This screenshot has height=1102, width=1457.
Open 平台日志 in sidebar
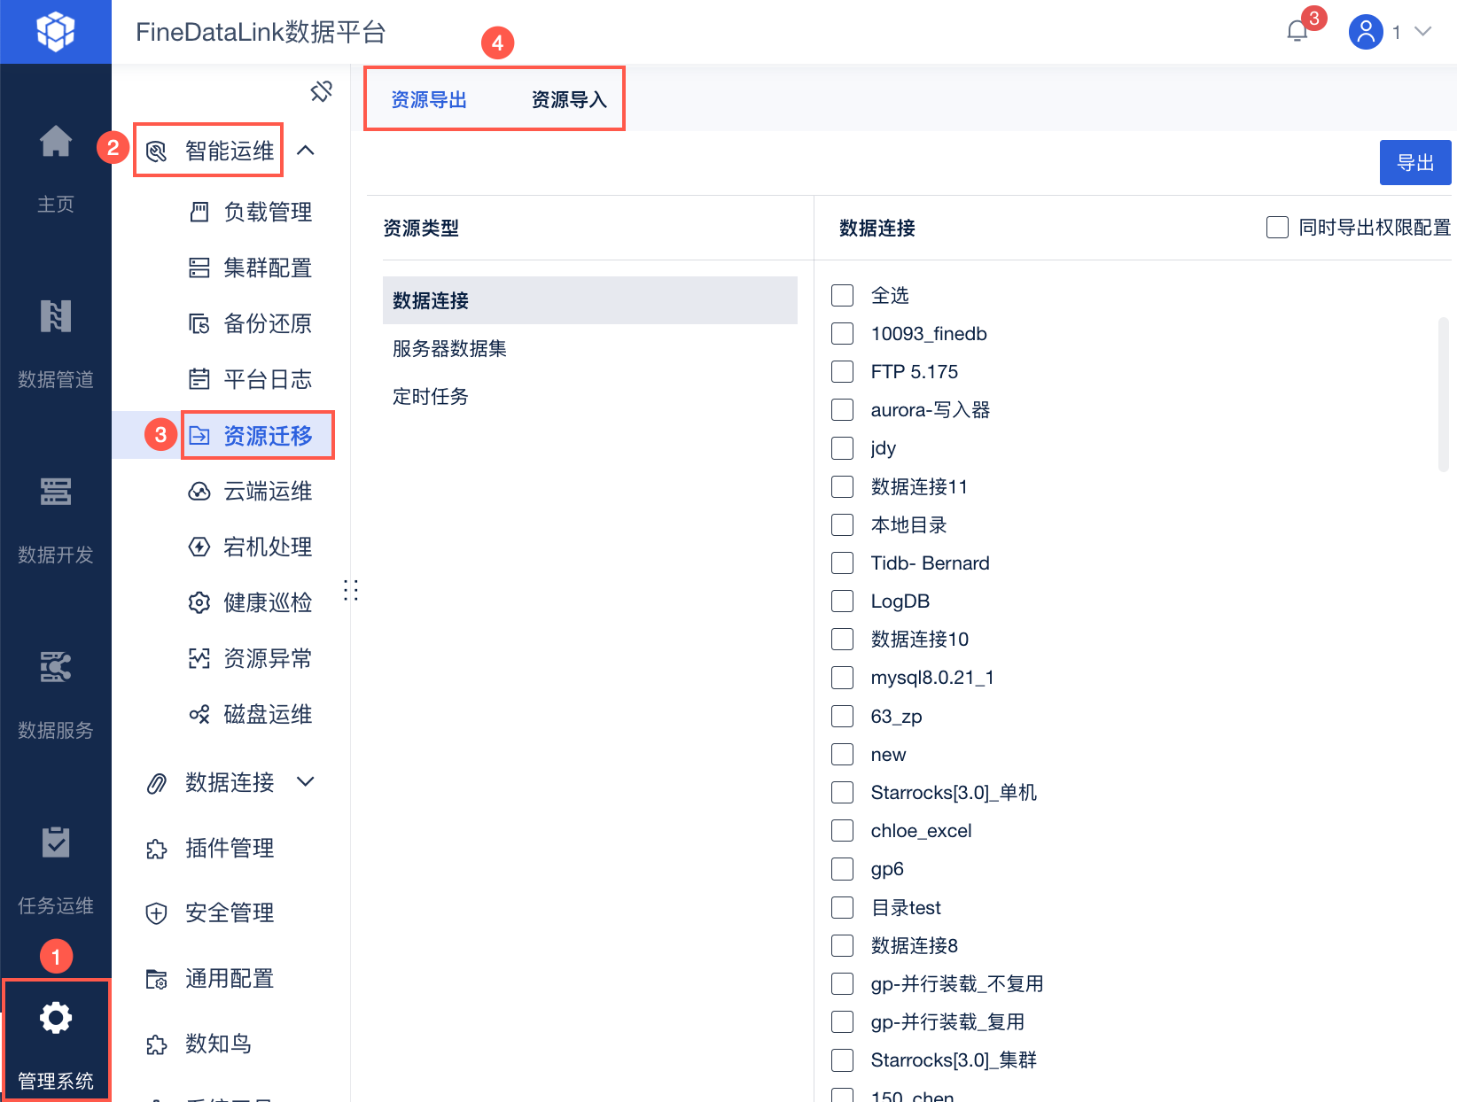pos(268,379)
